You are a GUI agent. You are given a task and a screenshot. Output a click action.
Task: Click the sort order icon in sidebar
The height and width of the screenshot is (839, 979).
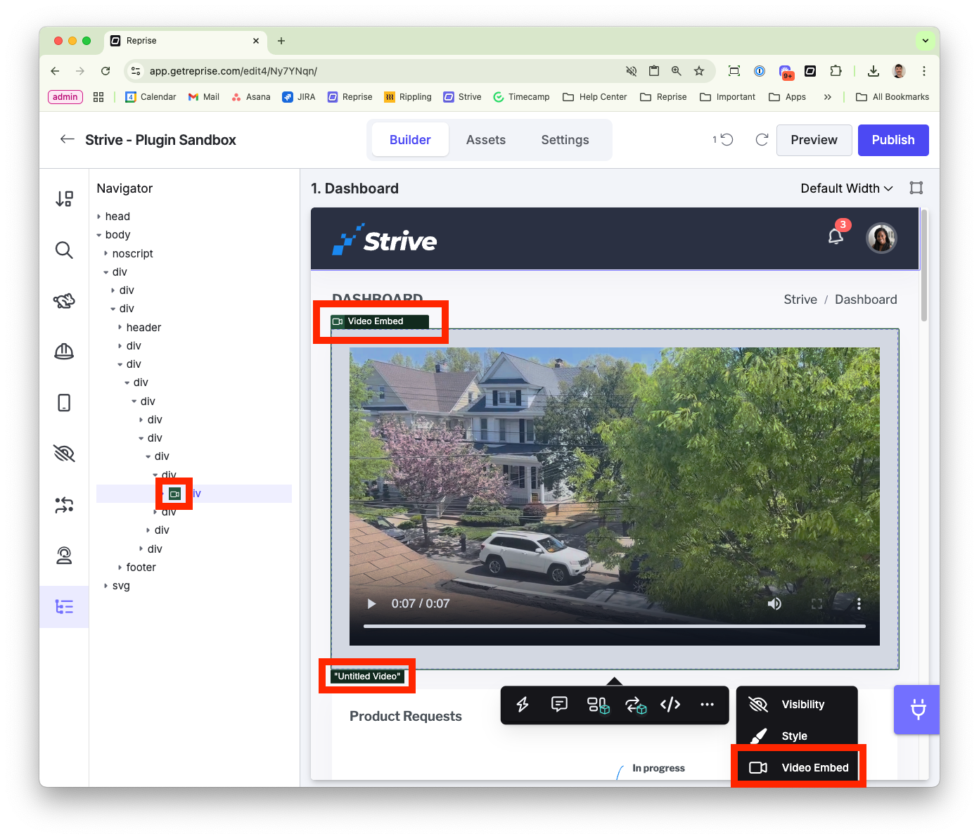coord(64,199)
